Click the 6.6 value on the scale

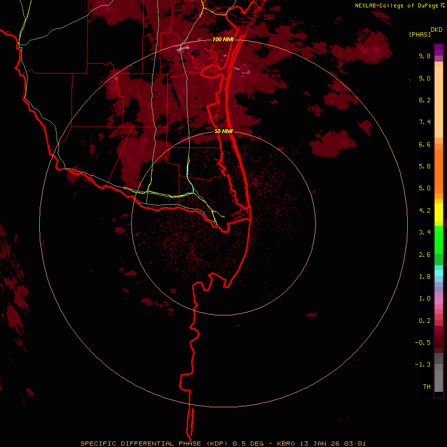tap(425, 144)
